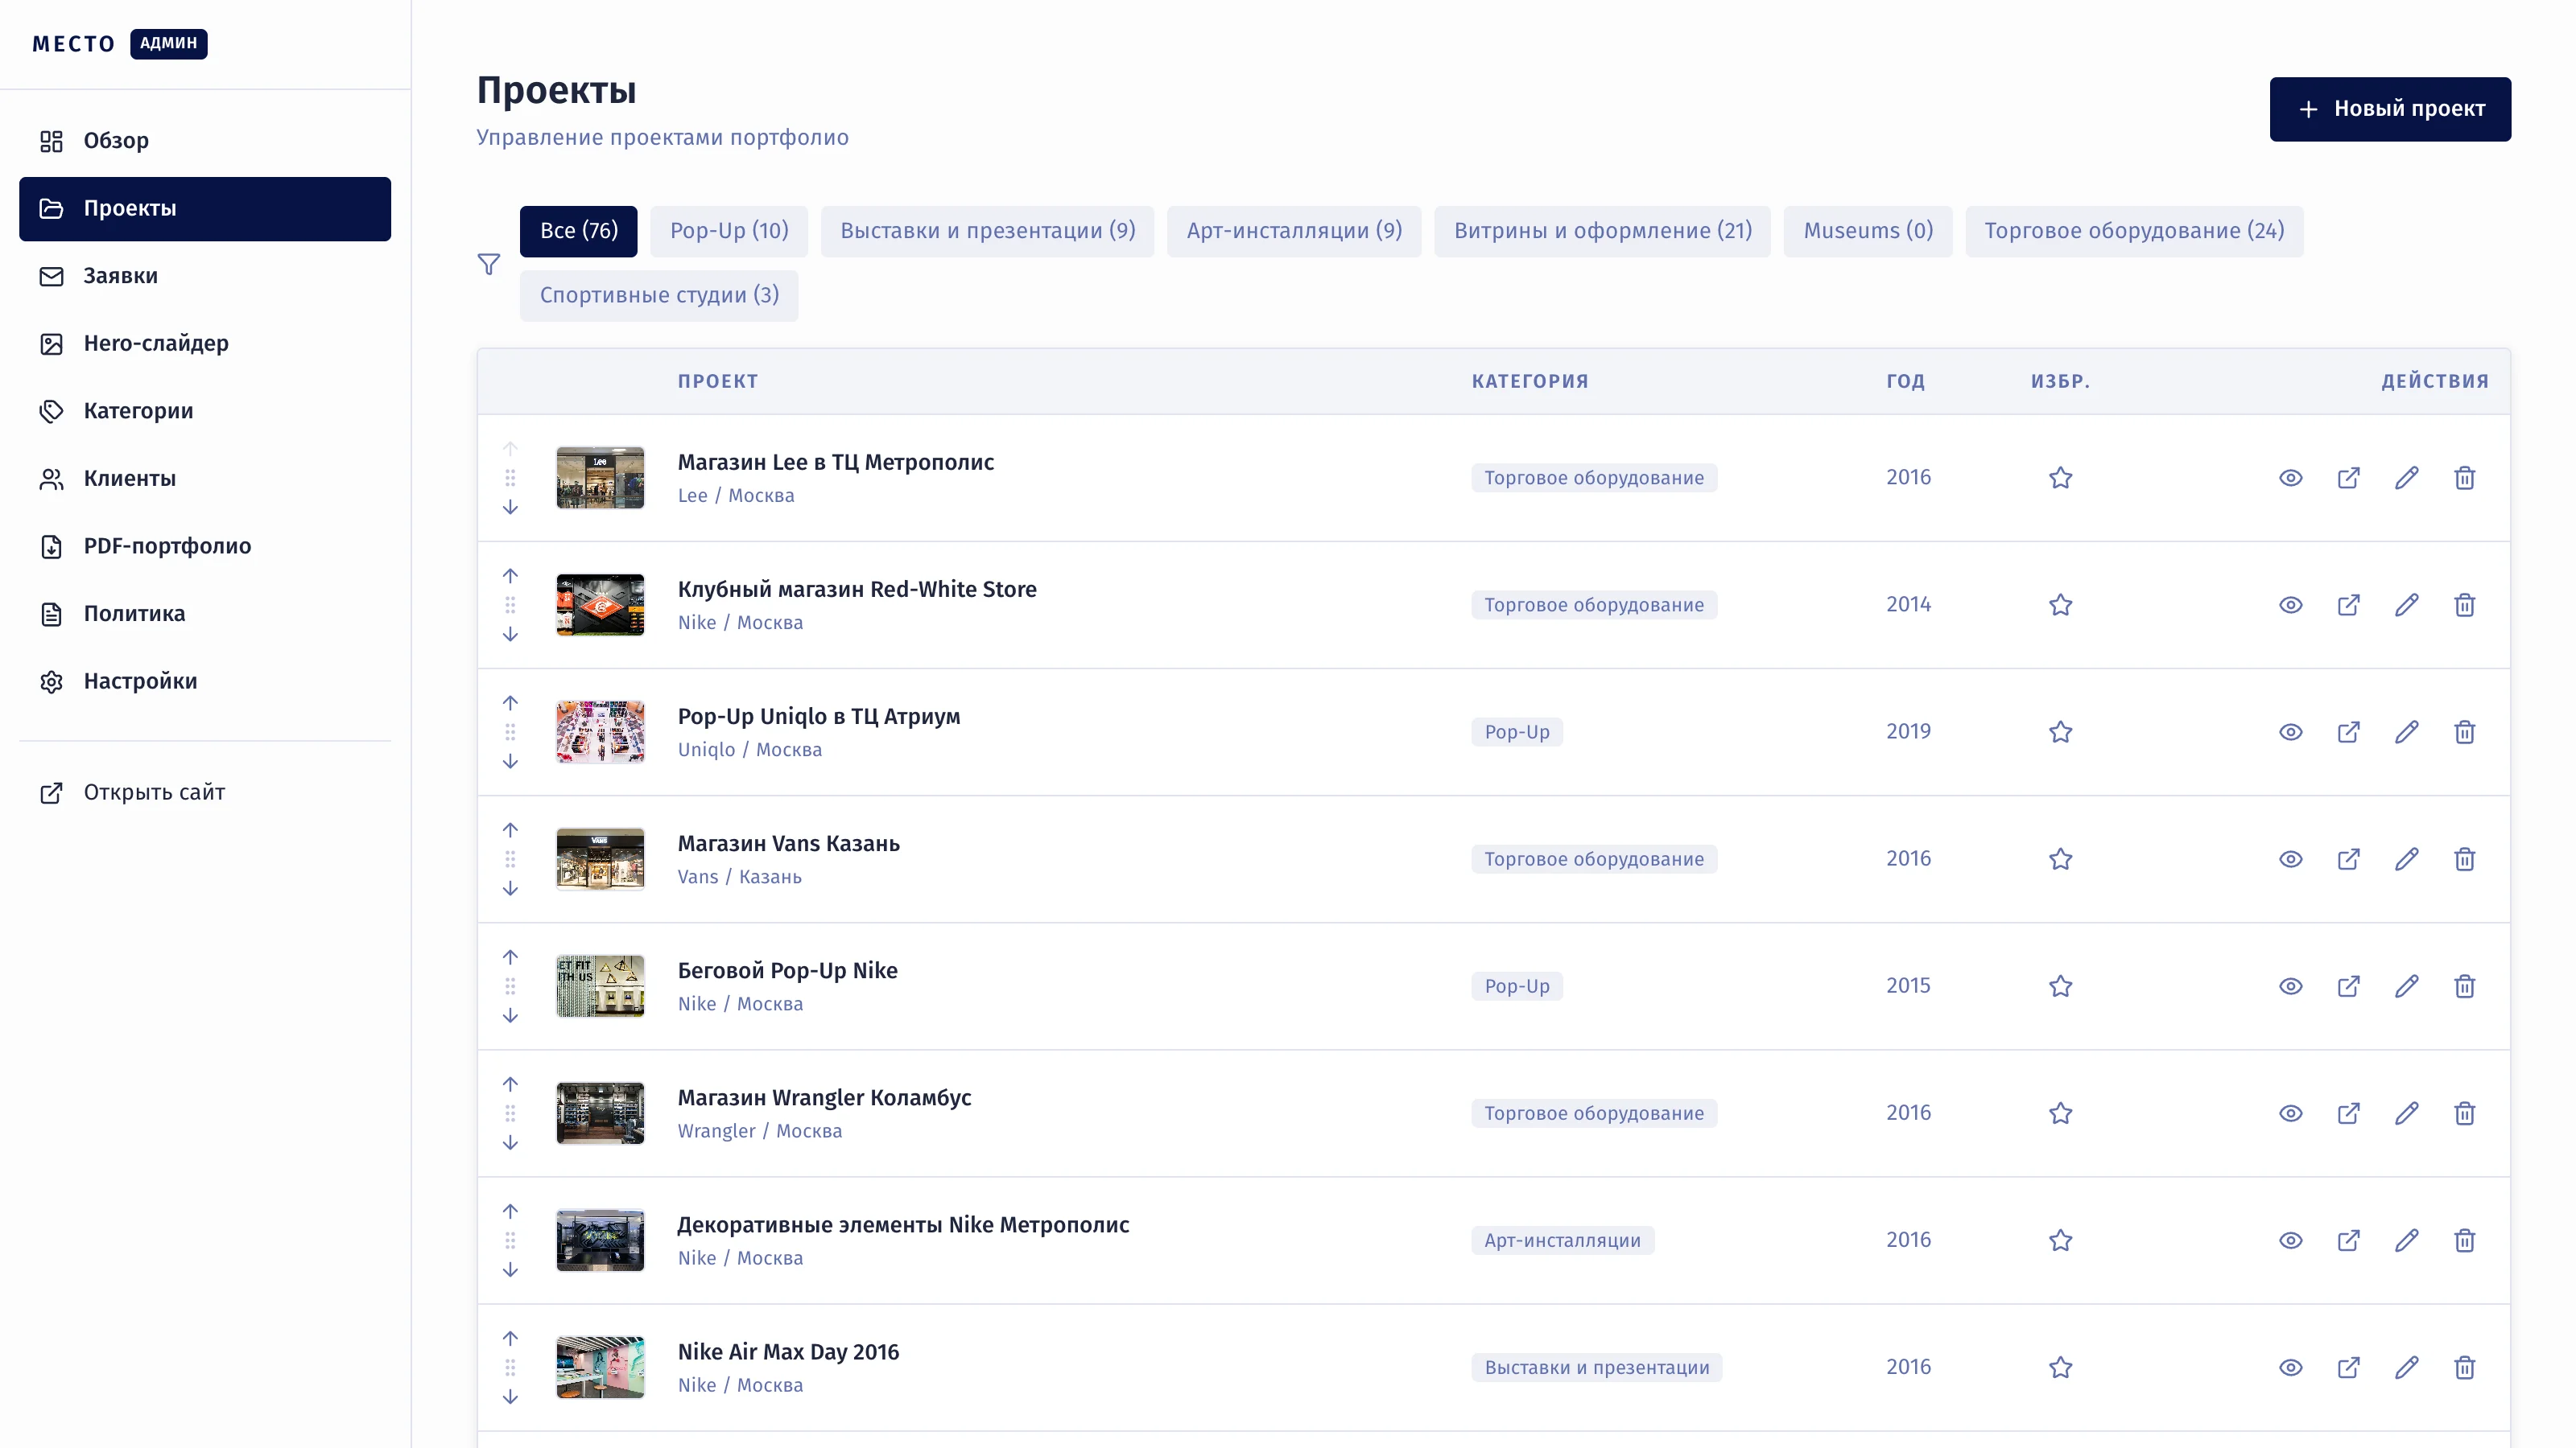Move Магазин Vans Казань project up
This screenshot has height=1448, width=2576.
[510, 829]
